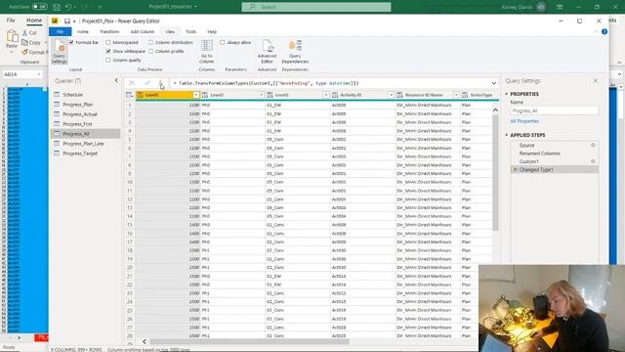
Task: Click Excel Copy icon
Action: pos(24,42)
